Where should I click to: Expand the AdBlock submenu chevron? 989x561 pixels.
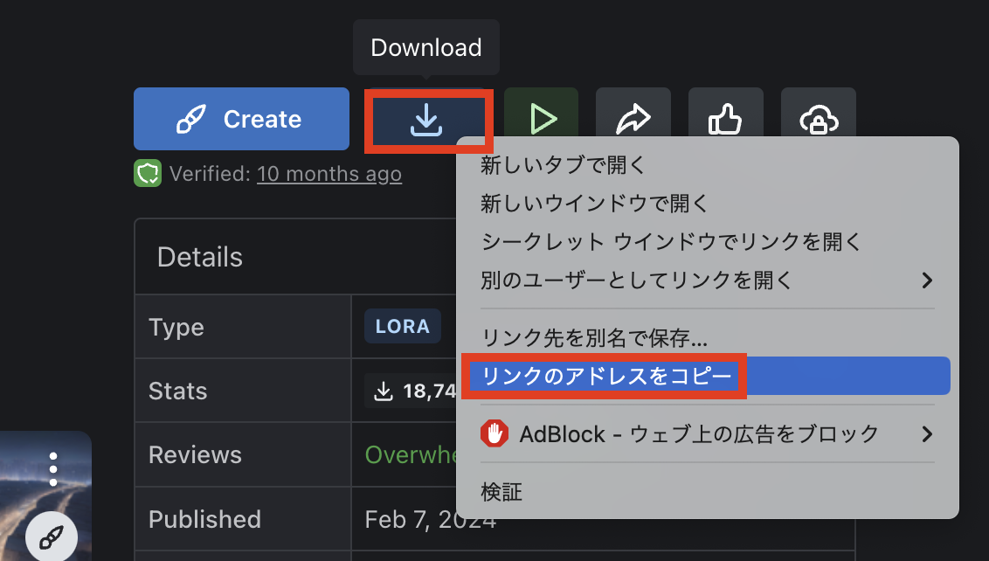[x=928, y=433]
